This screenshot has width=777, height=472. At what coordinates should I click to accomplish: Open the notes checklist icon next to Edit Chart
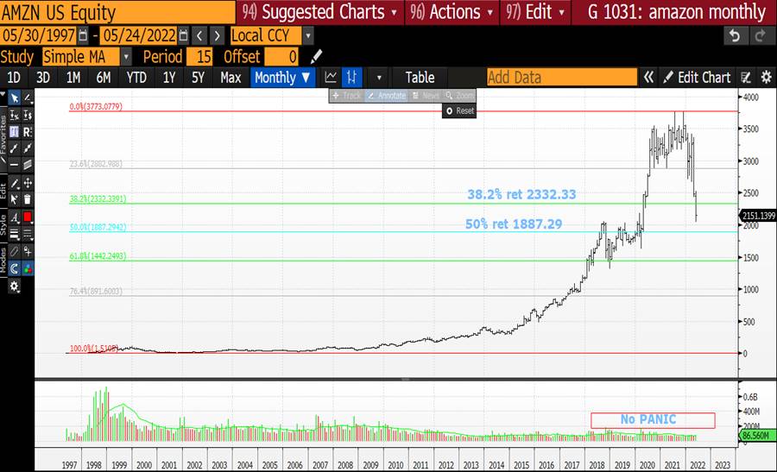[746, 78]
